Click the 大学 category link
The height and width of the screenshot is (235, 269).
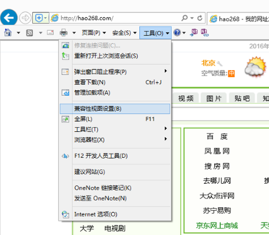[87, 229]
